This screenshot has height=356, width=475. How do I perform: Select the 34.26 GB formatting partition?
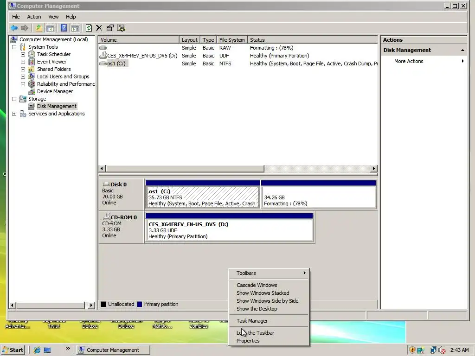tap(318, 194)
